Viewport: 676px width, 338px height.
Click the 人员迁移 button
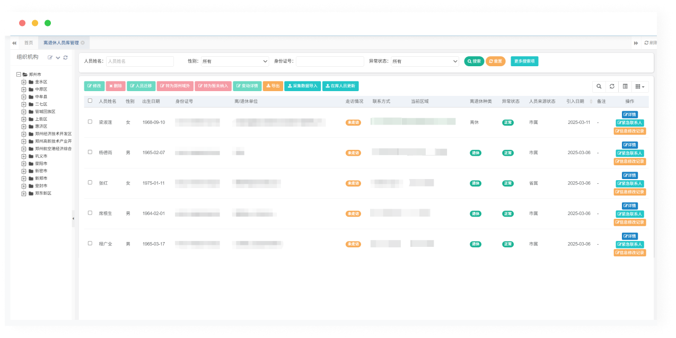tap(141, 86)
